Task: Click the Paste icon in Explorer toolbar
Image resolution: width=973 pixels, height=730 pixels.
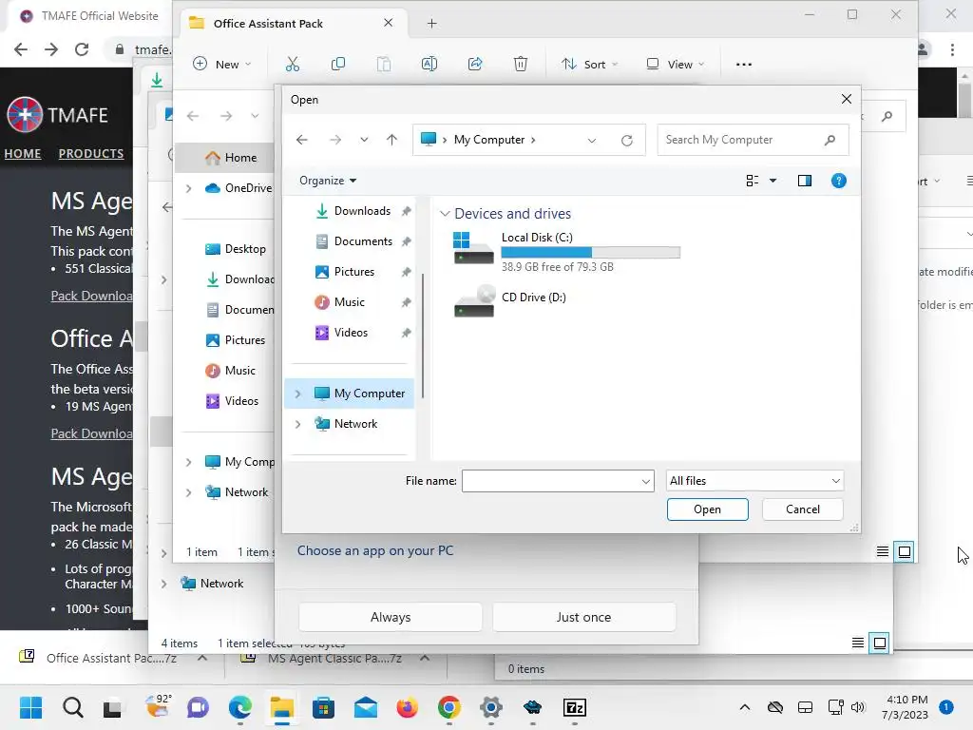Action: pyautogui.click(x=384, y=64)
